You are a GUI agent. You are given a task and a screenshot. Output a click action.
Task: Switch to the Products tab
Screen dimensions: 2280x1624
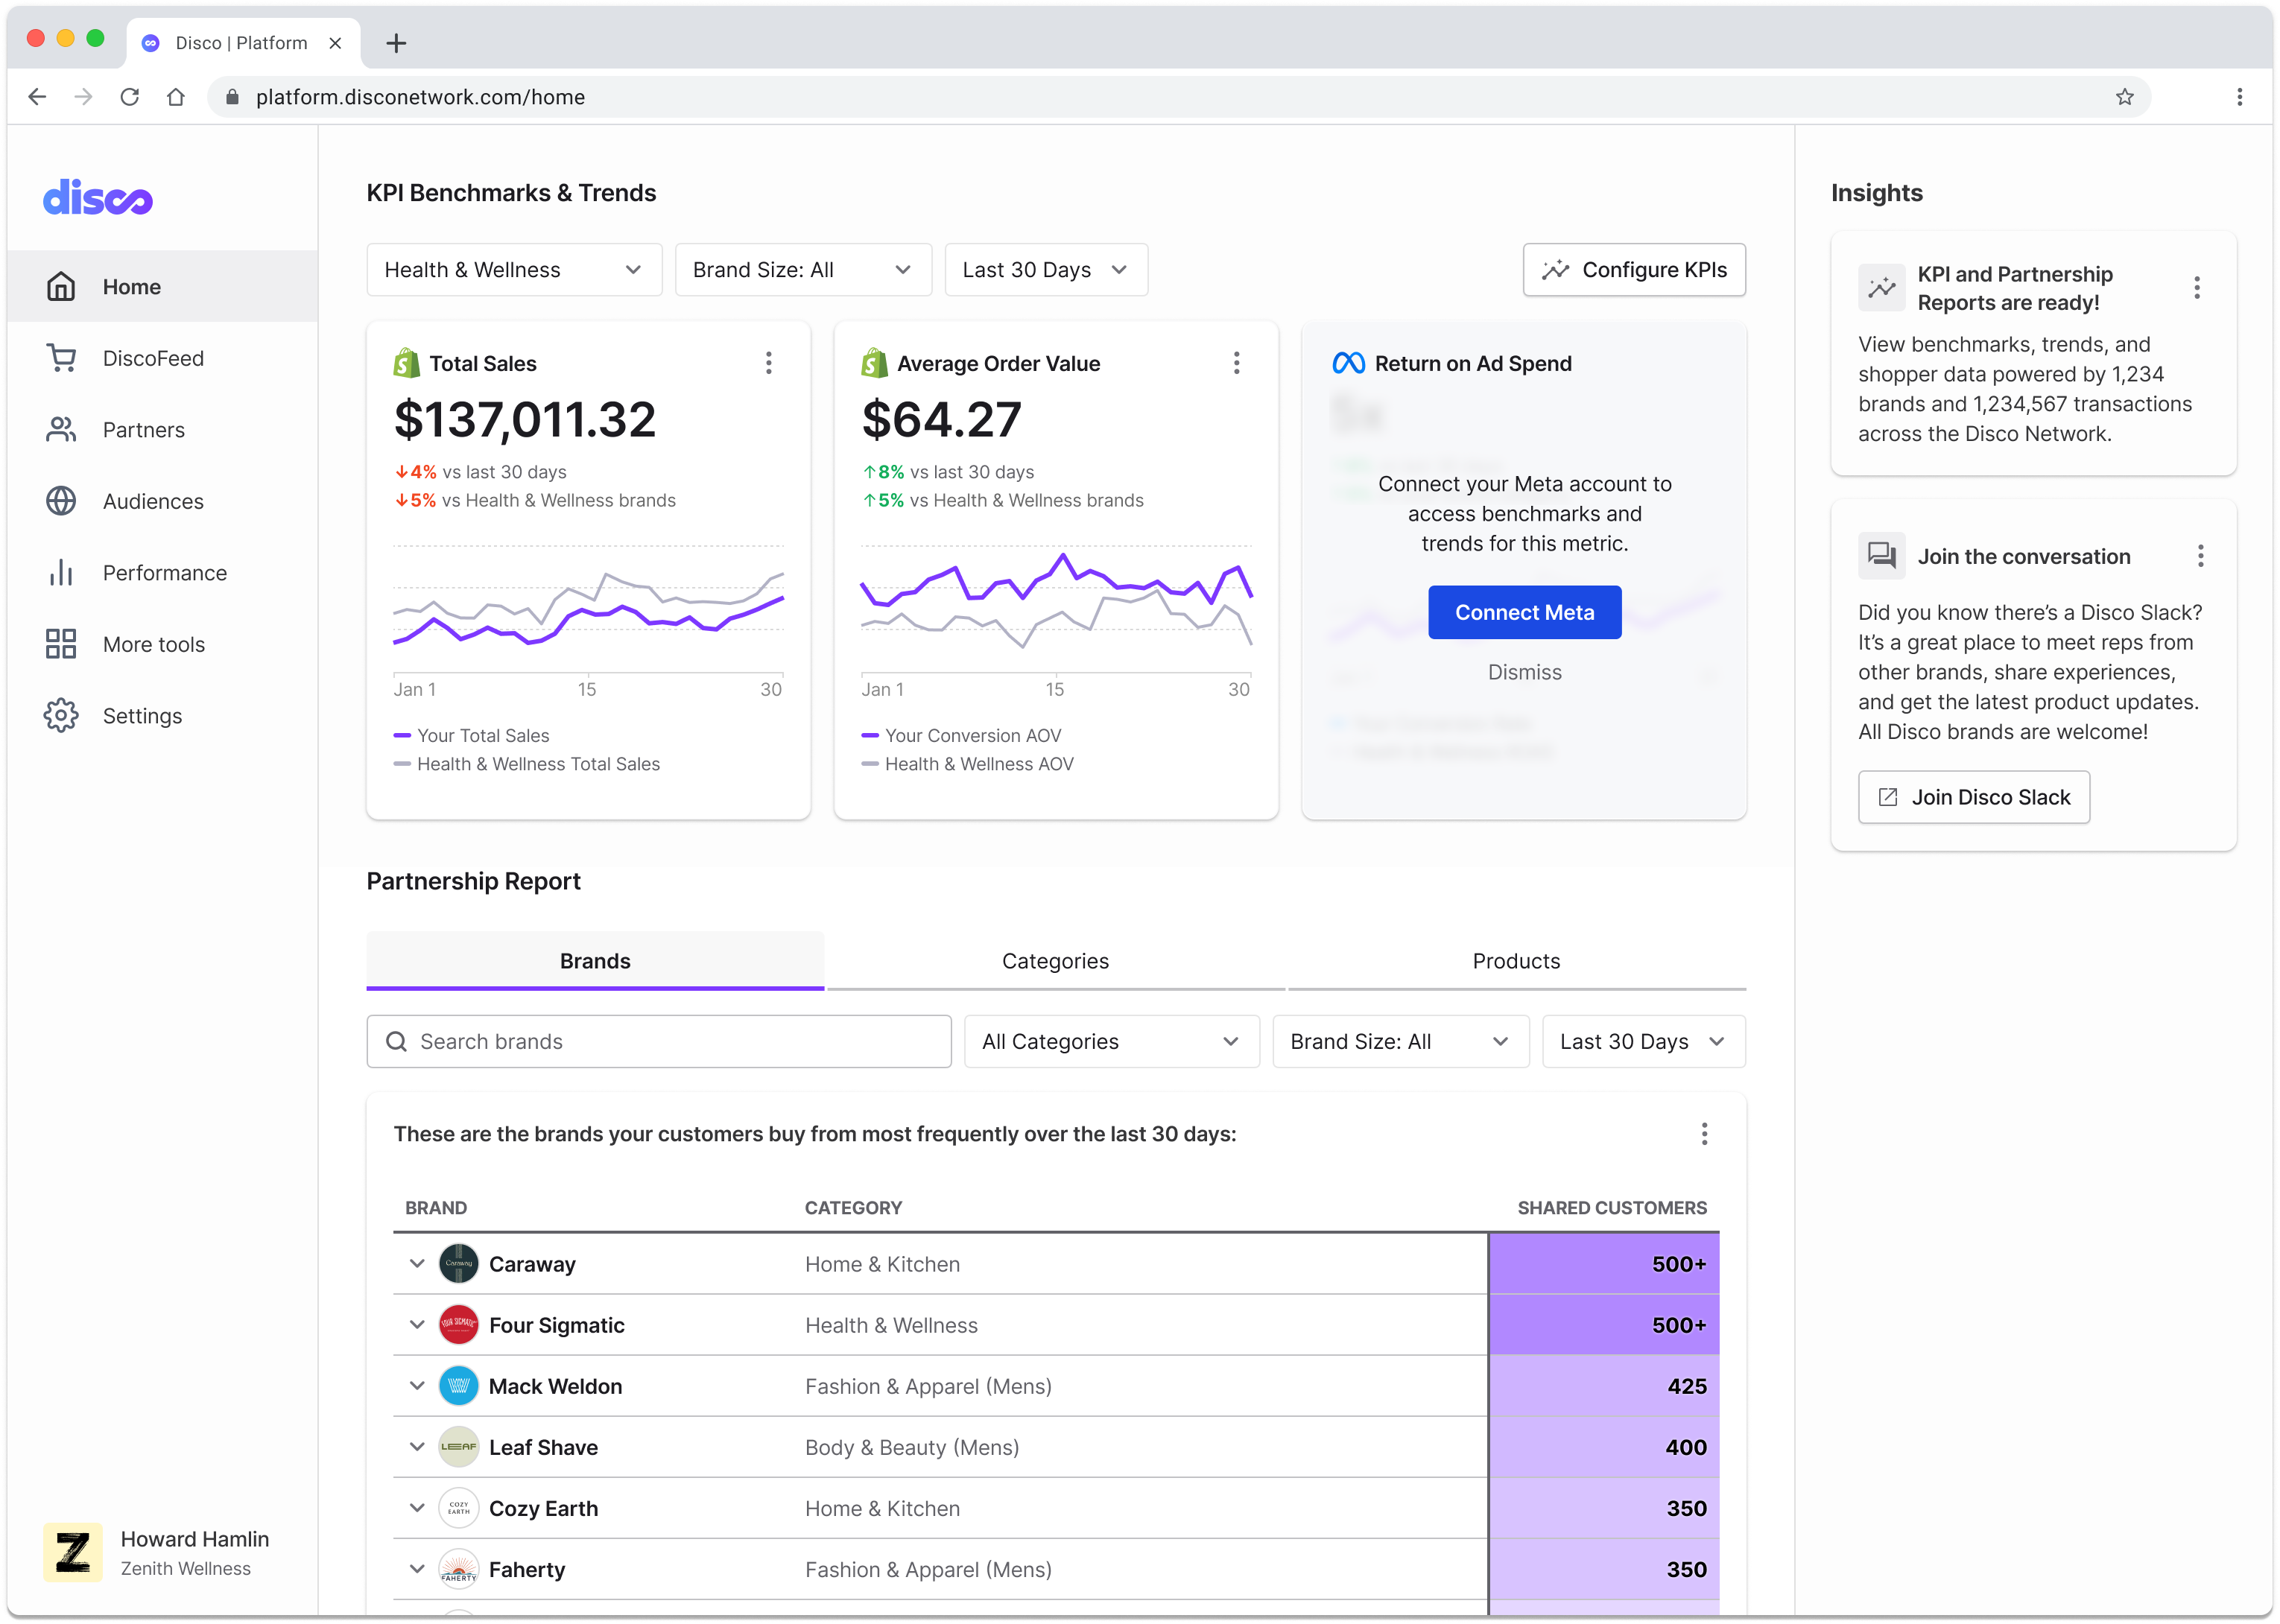[1516, 961]
